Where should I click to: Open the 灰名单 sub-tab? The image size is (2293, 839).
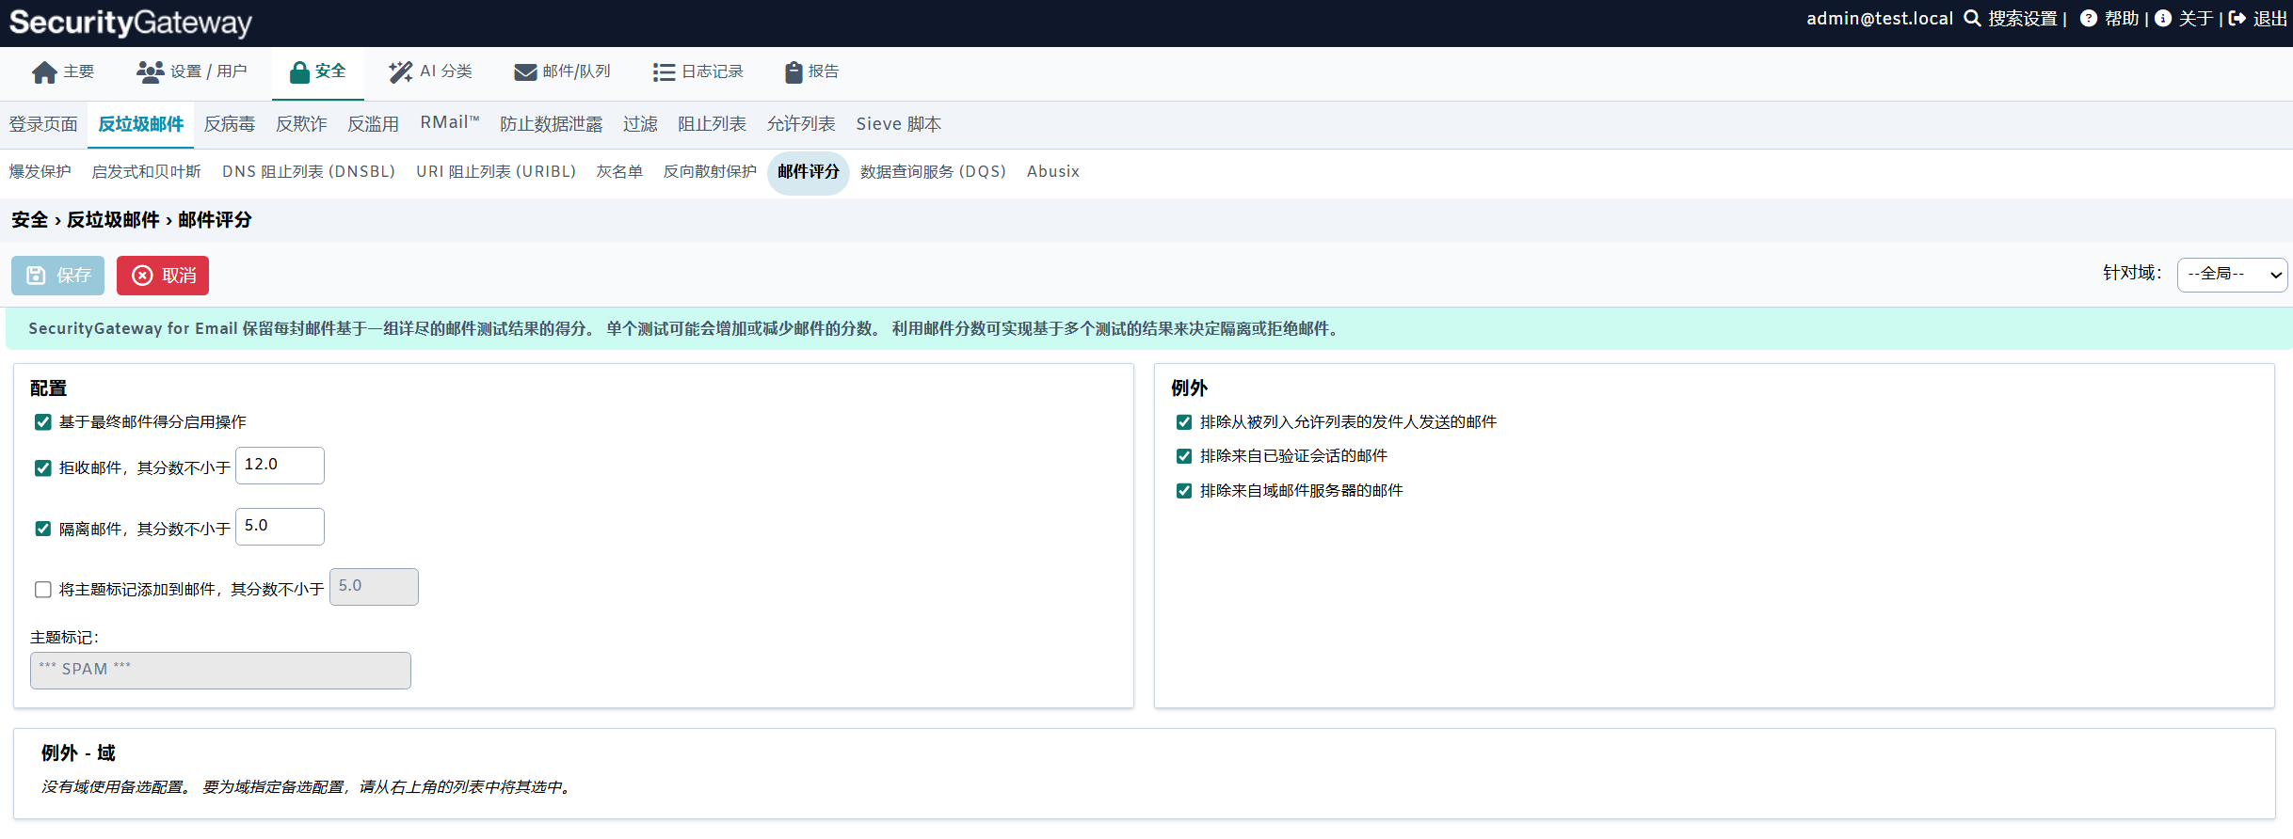pyautogui.click(x=619, y=172)
